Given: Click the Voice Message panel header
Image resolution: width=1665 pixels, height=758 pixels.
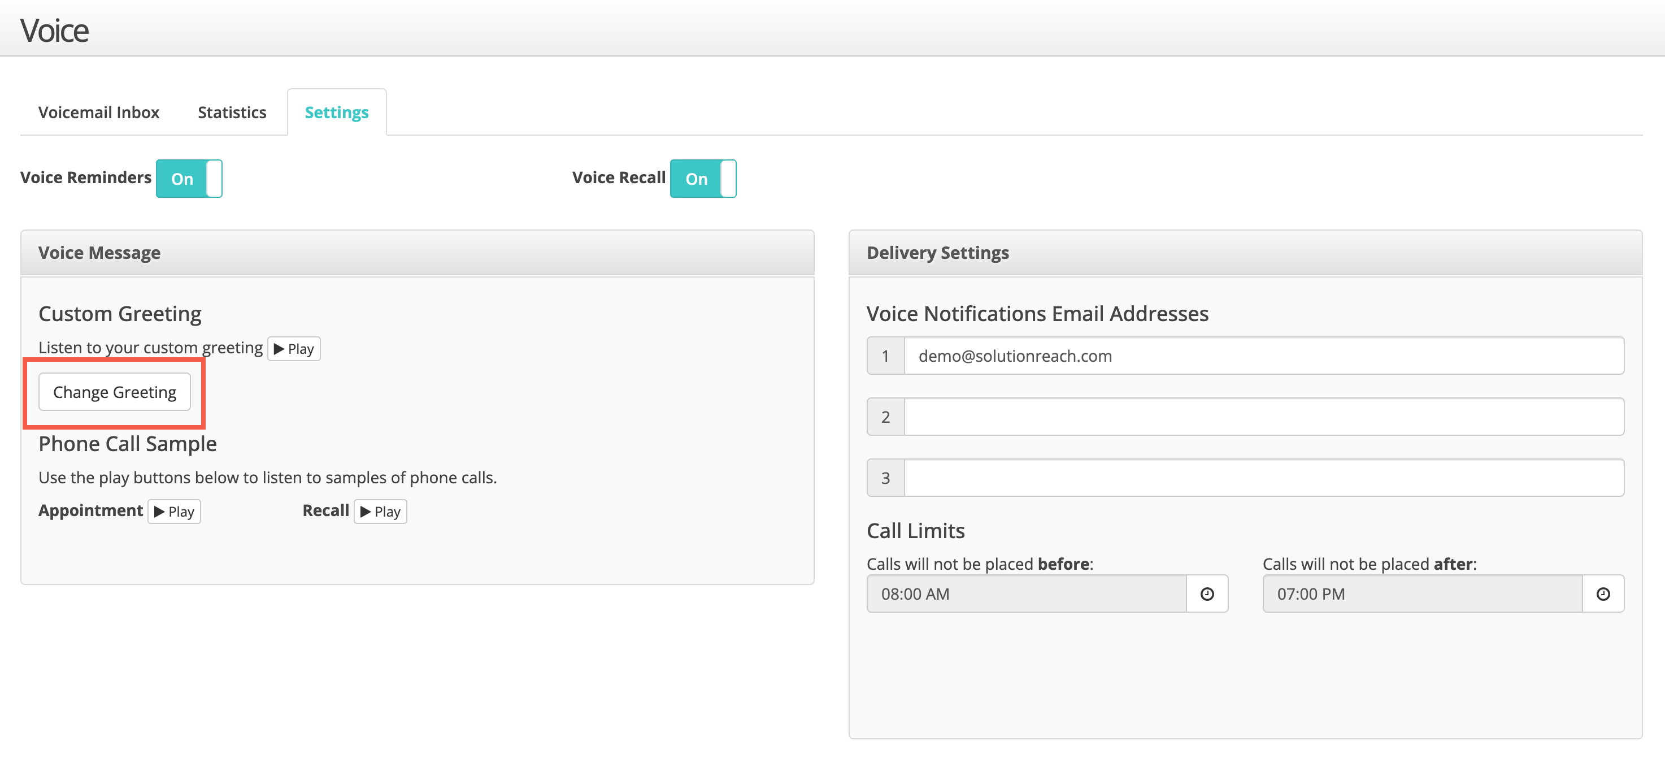Looking at the screenshot, I should pyautogui.click(x=418, y=253).
